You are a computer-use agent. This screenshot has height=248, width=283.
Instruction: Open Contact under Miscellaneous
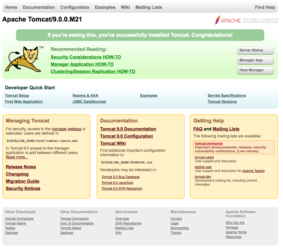pos(176,219)
